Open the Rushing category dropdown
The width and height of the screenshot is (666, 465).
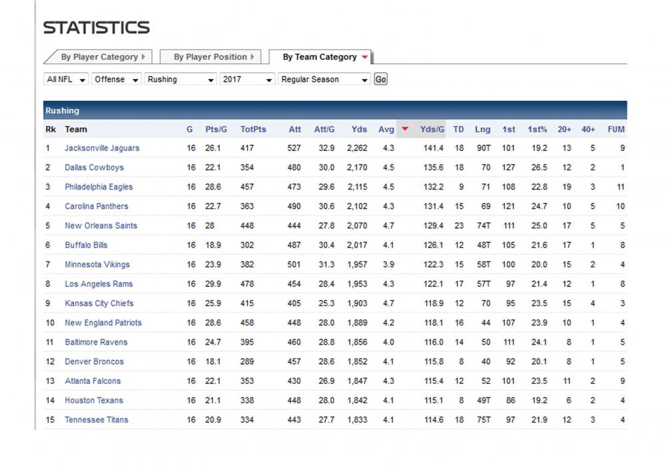(x=180, y=79)
